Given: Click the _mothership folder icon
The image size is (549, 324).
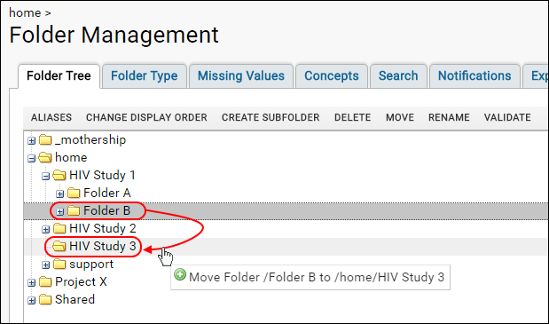Looking at the screenshot, I should coord(45,139).
